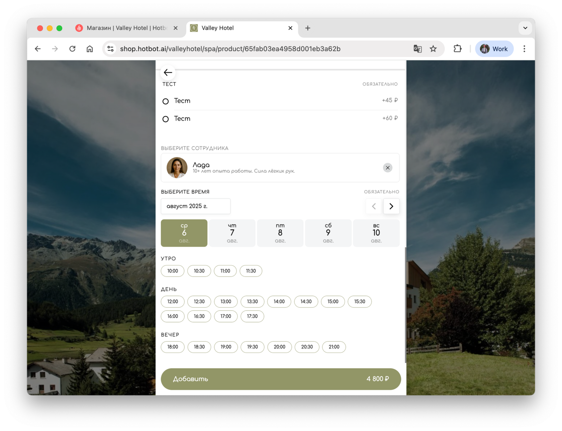
Task: Select the 20:30 evening slot
Action: (307, 347)
